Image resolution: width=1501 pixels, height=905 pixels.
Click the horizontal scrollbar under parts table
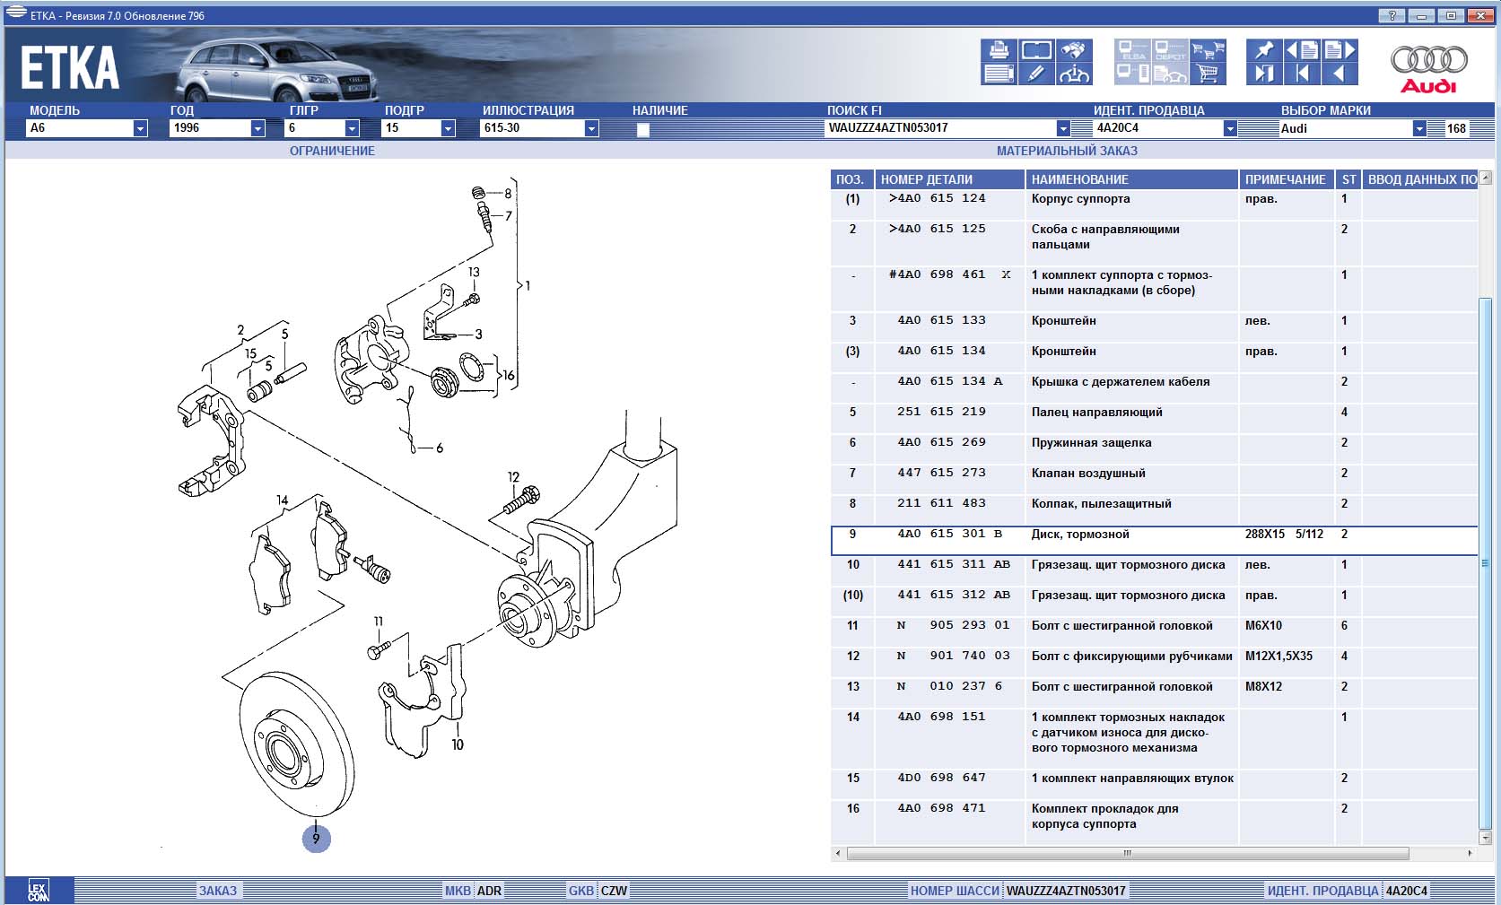[1128, 853]
